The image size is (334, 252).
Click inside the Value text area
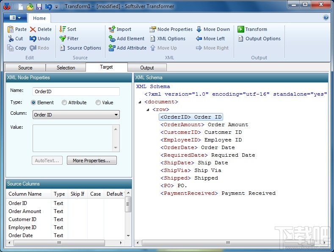point(73,138)
